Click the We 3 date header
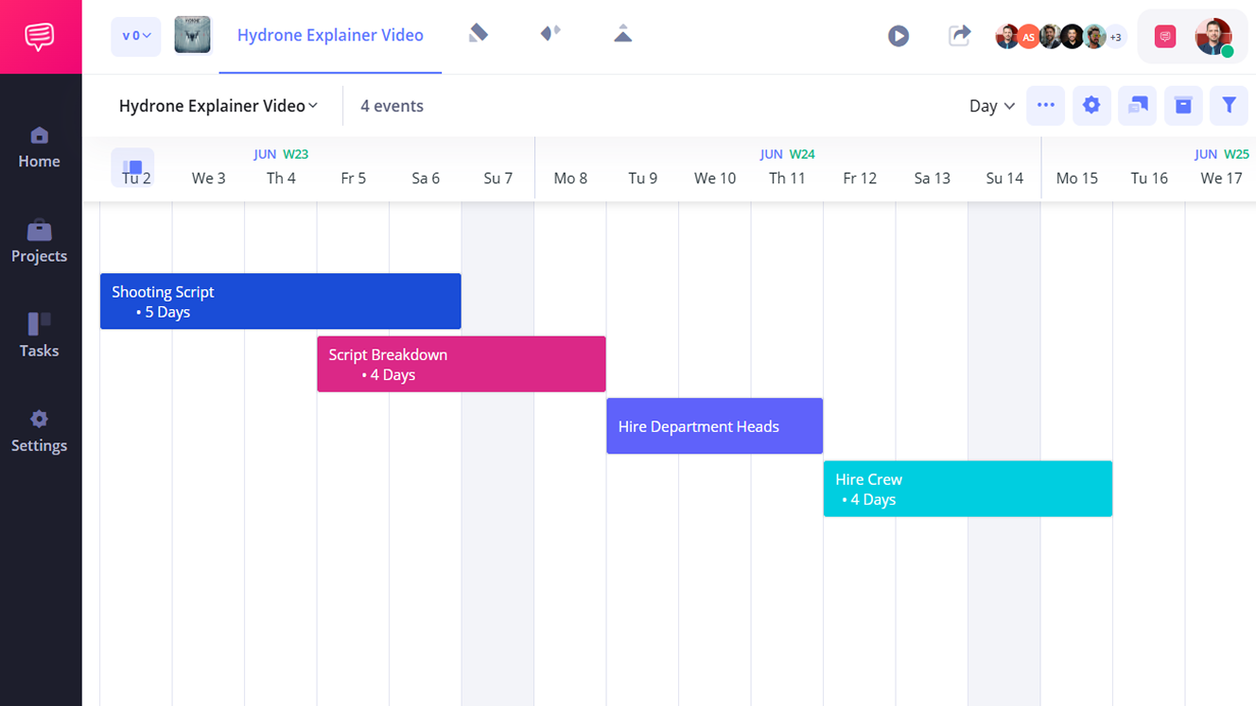Viewport: 1256px width, 706px height. pos(209,178)
